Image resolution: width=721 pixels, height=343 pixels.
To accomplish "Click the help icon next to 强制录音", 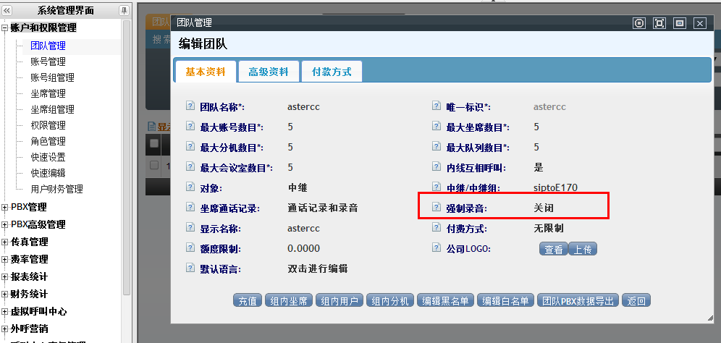I will (437, 207).
